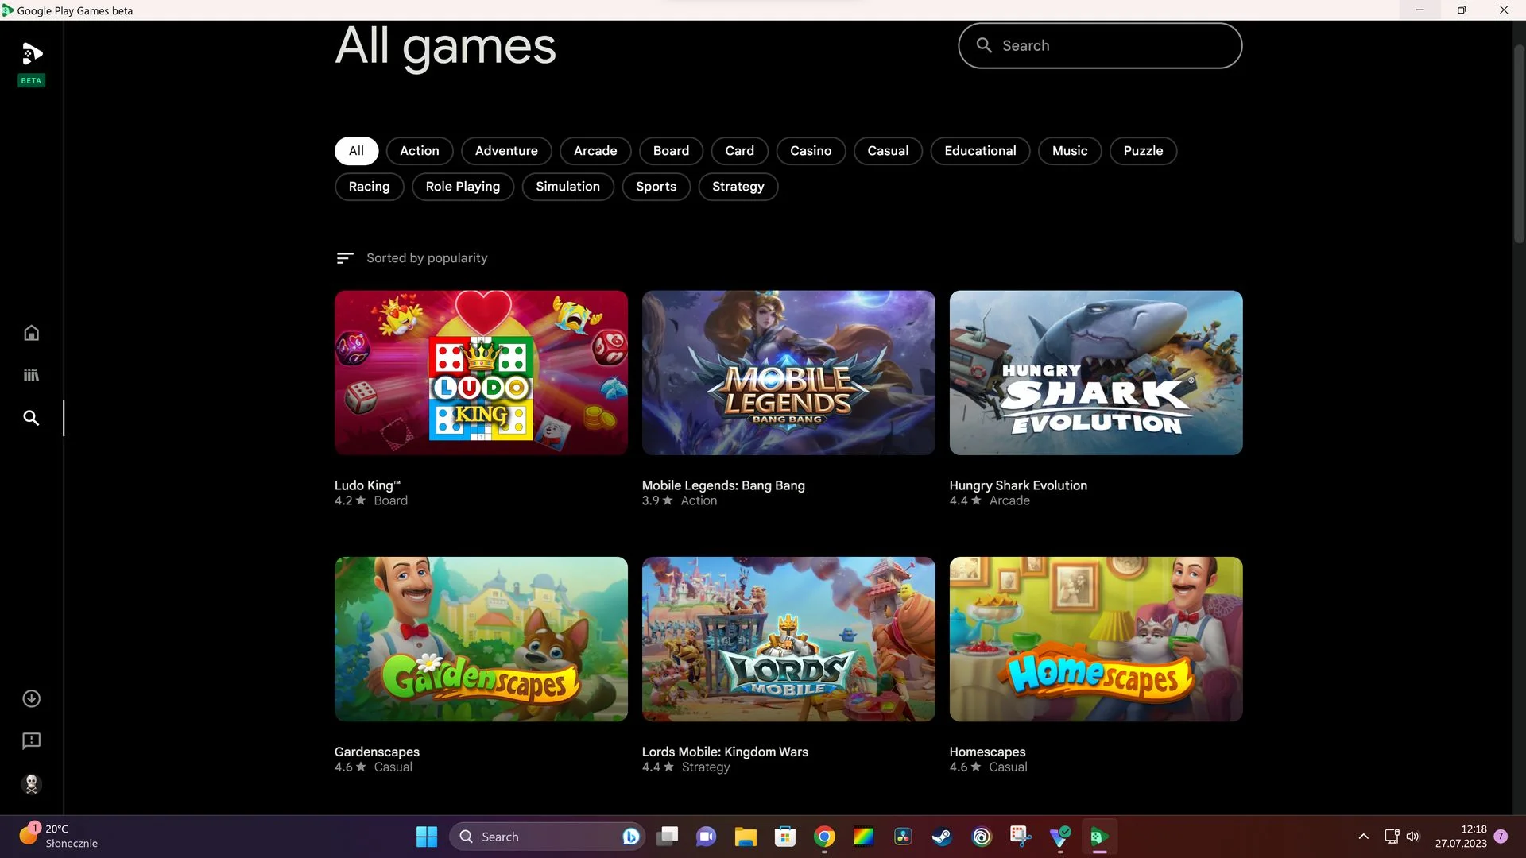
Task: Open the DaVinci Resolve taskbar icon
Action: [903, 837]
